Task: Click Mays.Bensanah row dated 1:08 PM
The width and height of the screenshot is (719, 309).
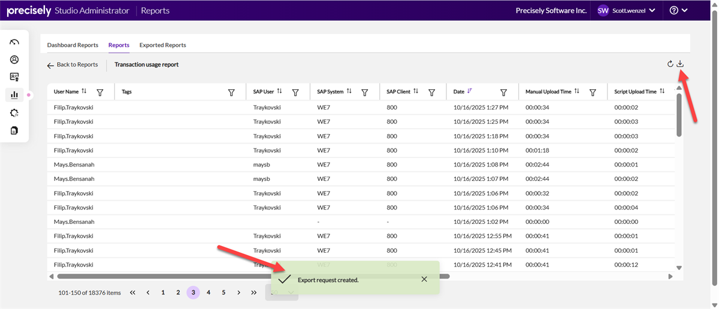Action: point(361,164)
